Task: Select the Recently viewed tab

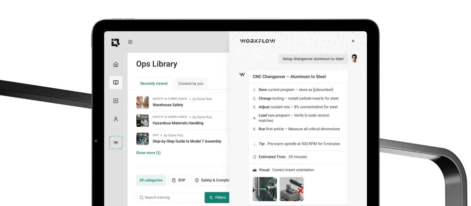Action: coord(154,83)
